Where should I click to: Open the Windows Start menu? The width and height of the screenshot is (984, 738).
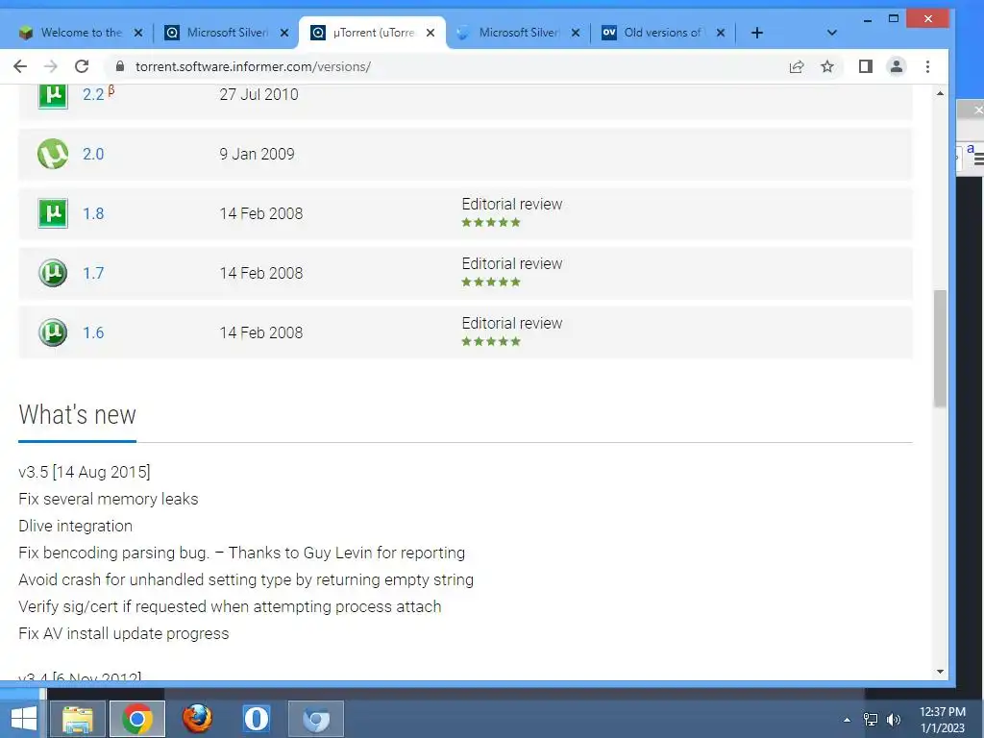[23, 719]
